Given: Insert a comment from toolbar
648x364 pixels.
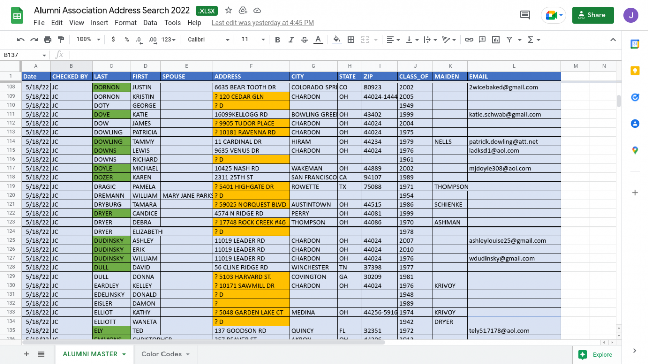Looking at the screenshot, I should (x=482, y=40).
